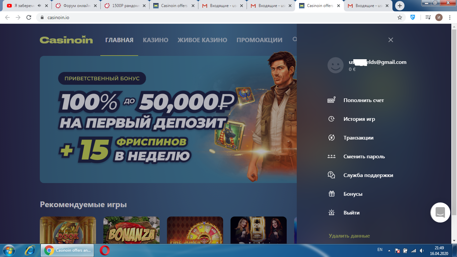Open the live chat widget bubble
This screenshot has height=257, width=457.
coord(440,212)
